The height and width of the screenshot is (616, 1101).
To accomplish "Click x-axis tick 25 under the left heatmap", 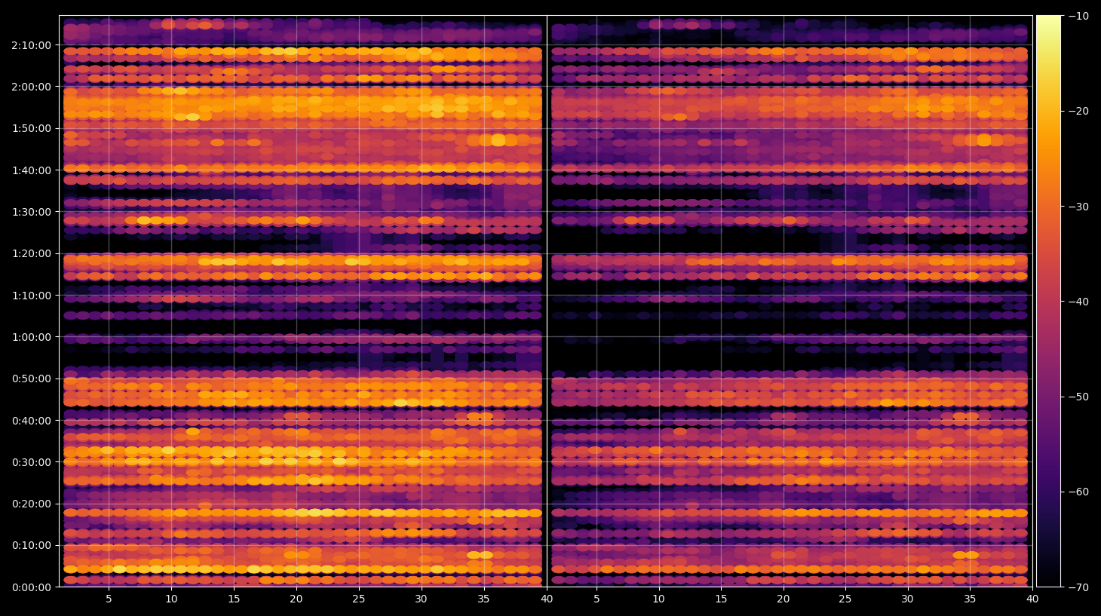I will click(358, 599).
